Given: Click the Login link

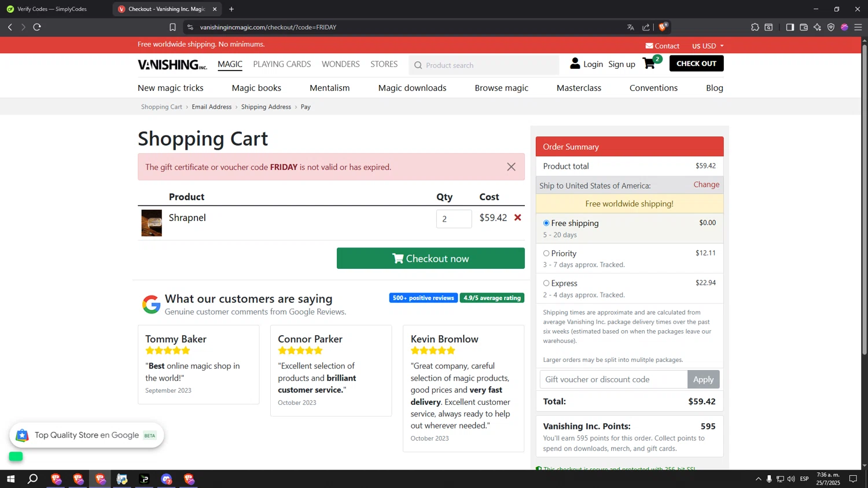Looking at the screenshot, I should pos(593,64).
